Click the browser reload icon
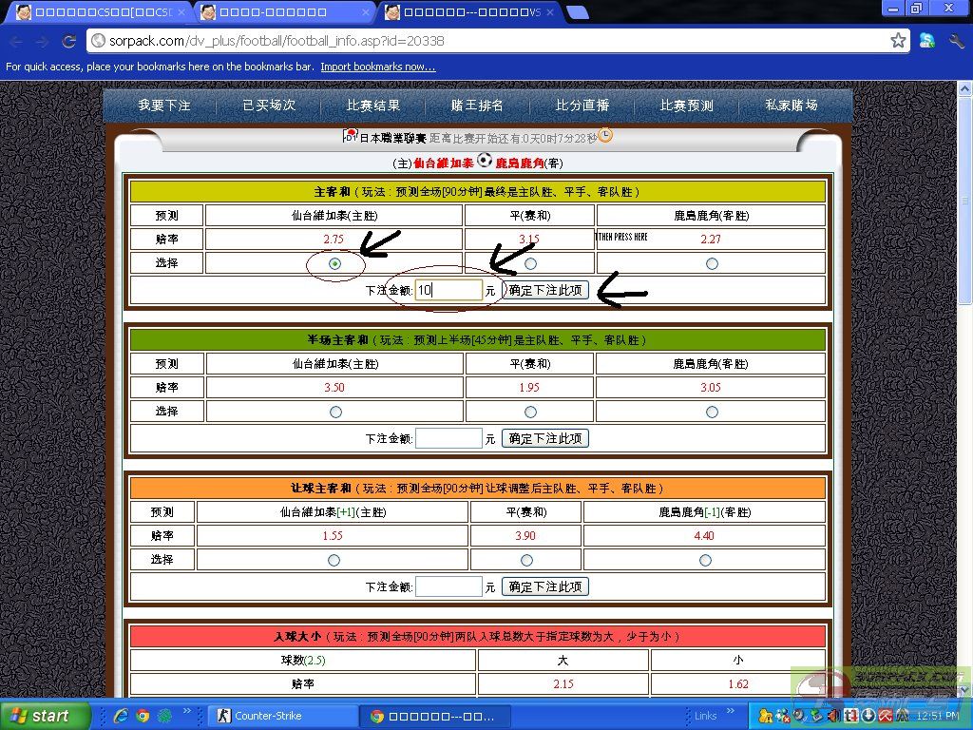Image resolution: width=973 pixels, height=730 pixels. (68, 41)
